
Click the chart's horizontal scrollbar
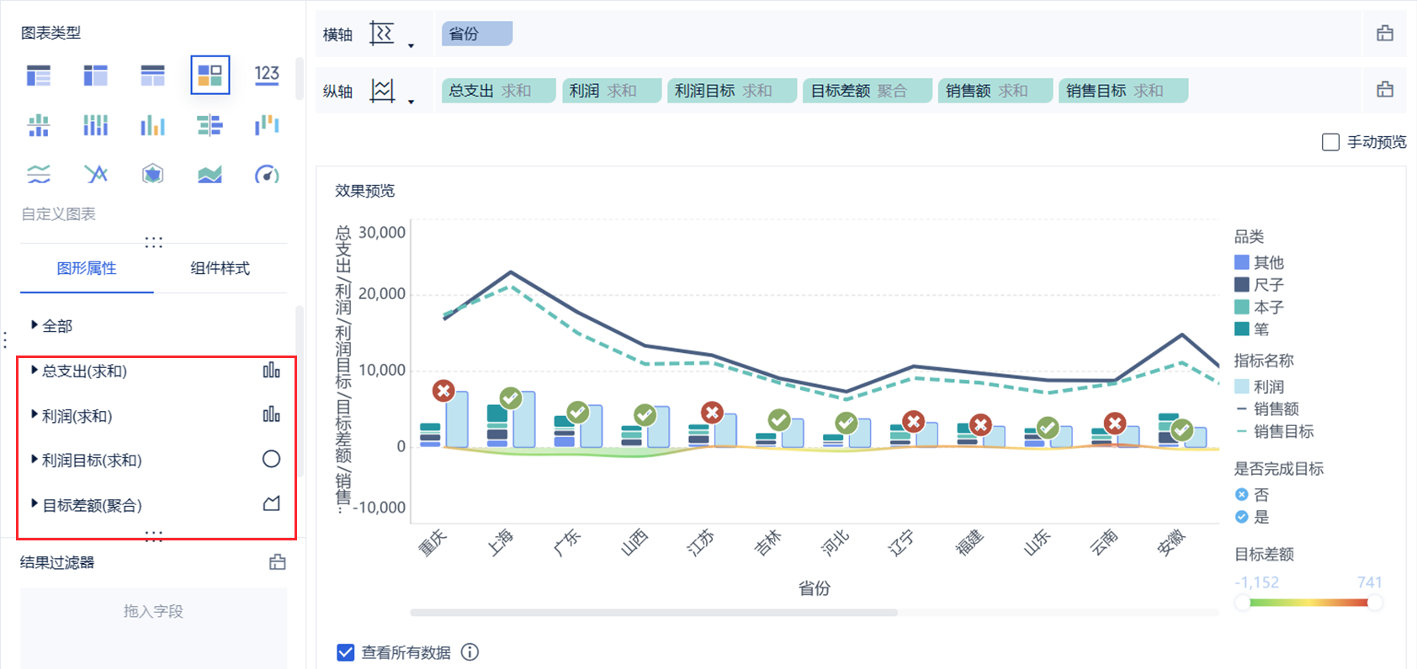[654, 613]
